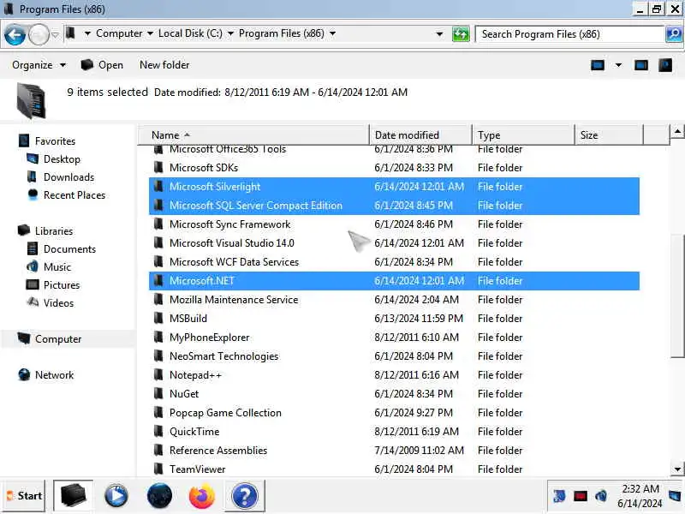
Task: Click the Windows Explorer taskbar icon
Action: [73, 496]
